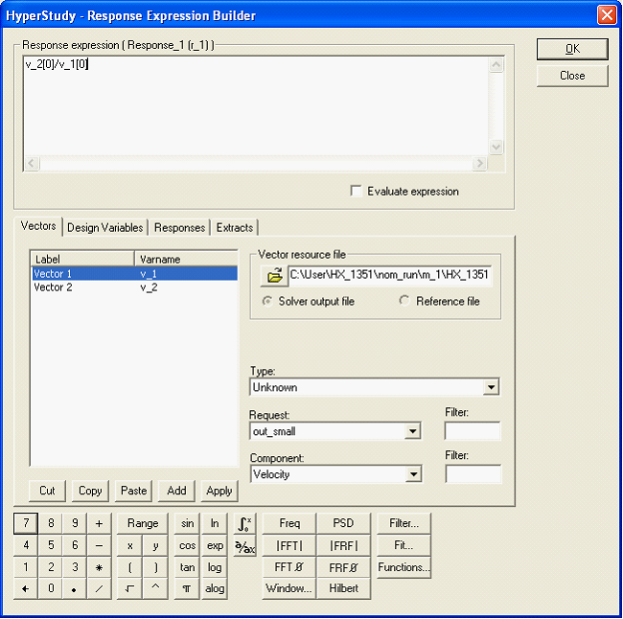This screenshot has width=623, height=619.
Task: Open the vector resource file browser
Action: click(x=273, y=276)
